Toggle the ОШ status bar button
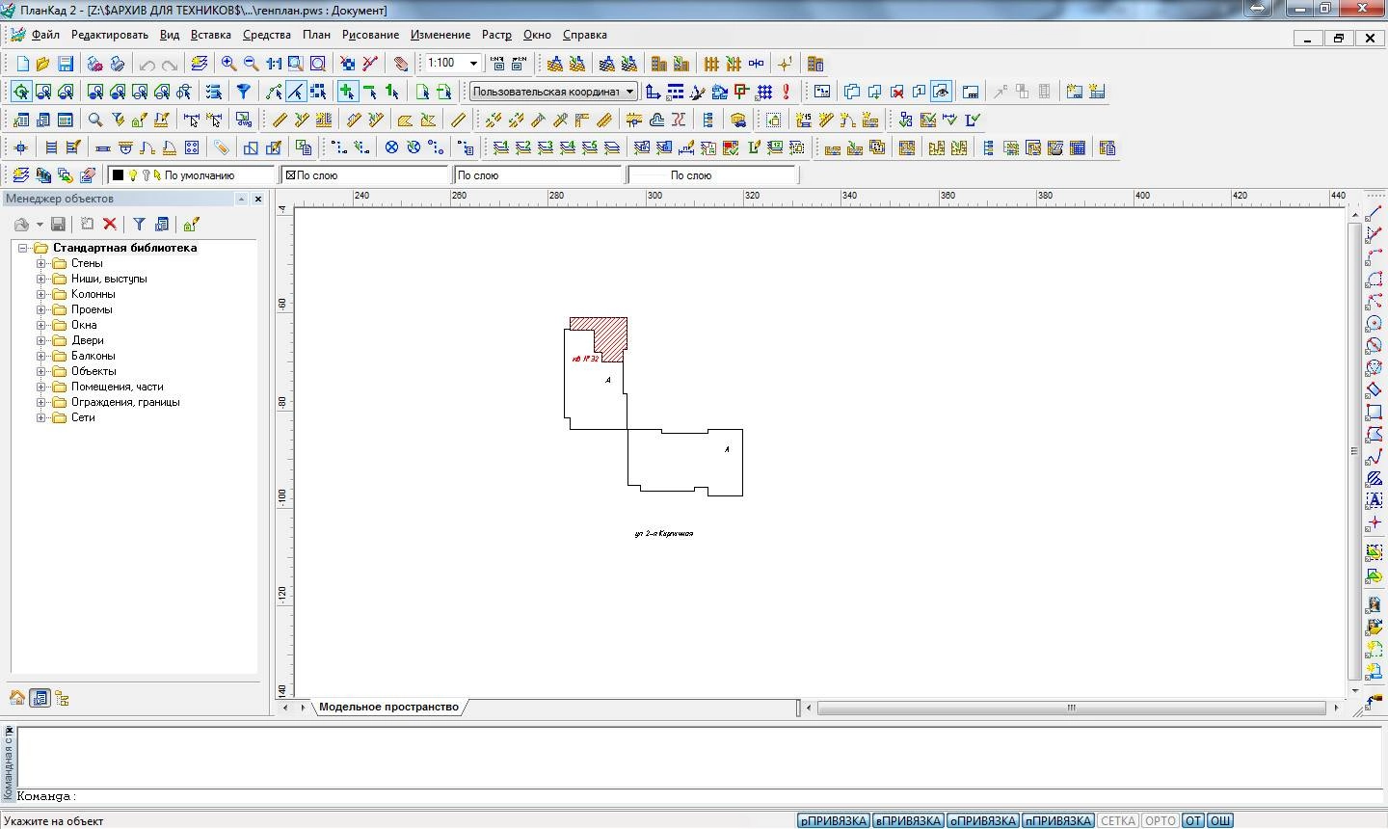This screenshot has height=829, width=1388. tap(1220, 820)
